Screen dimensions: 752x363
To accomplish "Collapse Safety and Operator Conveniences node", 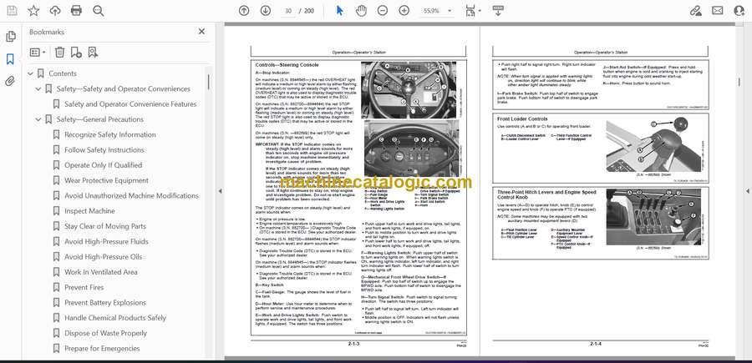I will pos(38,88).
